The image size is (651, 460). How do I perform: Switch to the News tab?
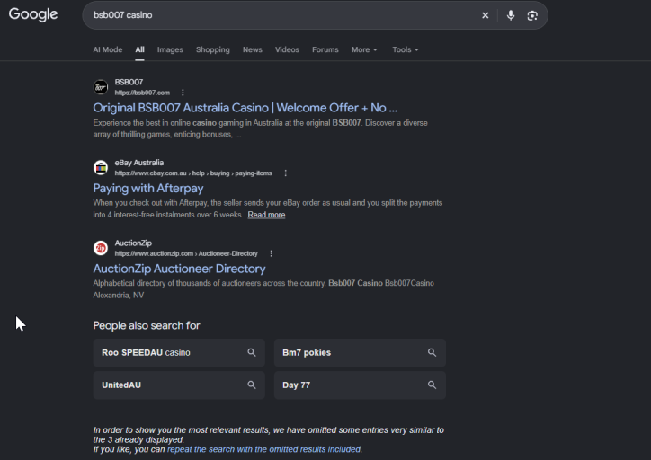tap(252, 49)
